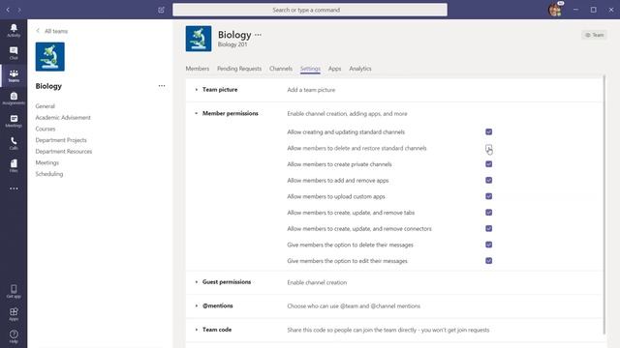
Task: Toggle members upload custom apps checkbox
Action: click(488, 196)
